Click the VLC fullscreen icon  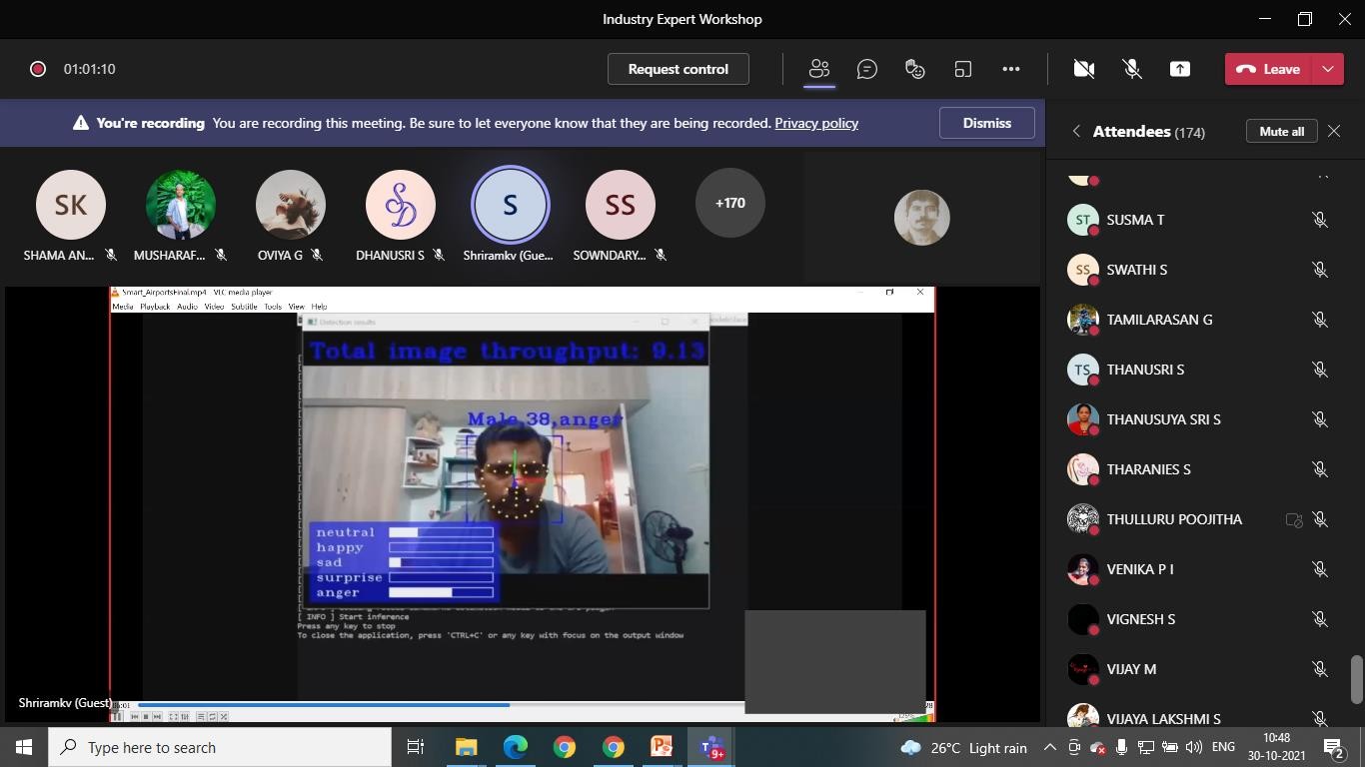point(172,716)
